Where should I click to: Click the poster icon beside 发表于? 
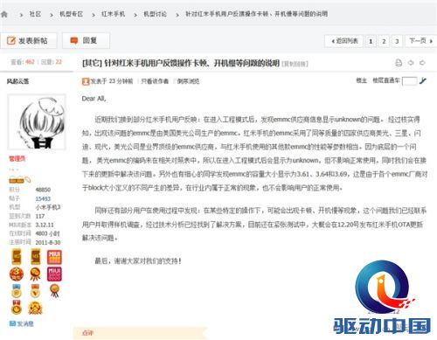point(86,81)
